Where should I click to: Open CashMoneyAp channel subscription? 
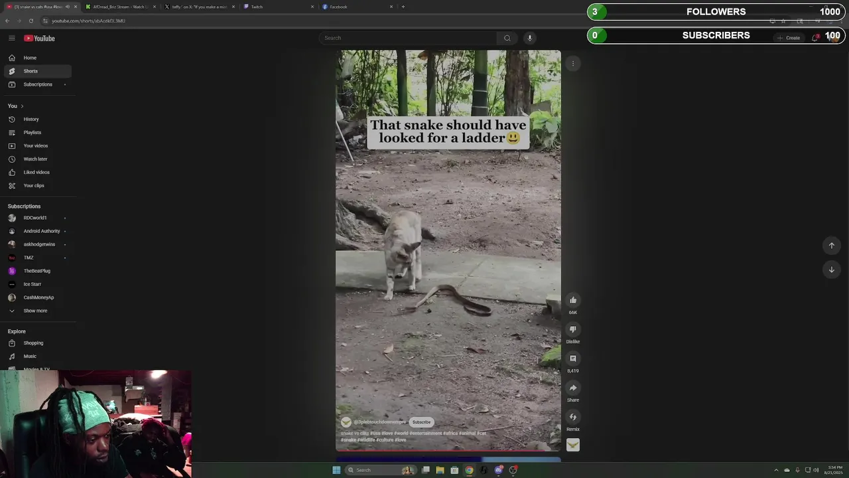click(x=38, y=297)
